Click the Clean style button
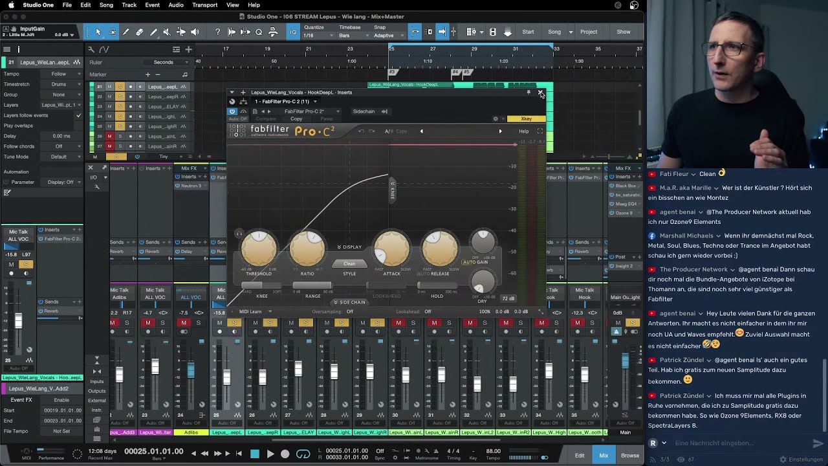Image resolution: width=828 pixels, height=466 pixels. coord(349,263)
